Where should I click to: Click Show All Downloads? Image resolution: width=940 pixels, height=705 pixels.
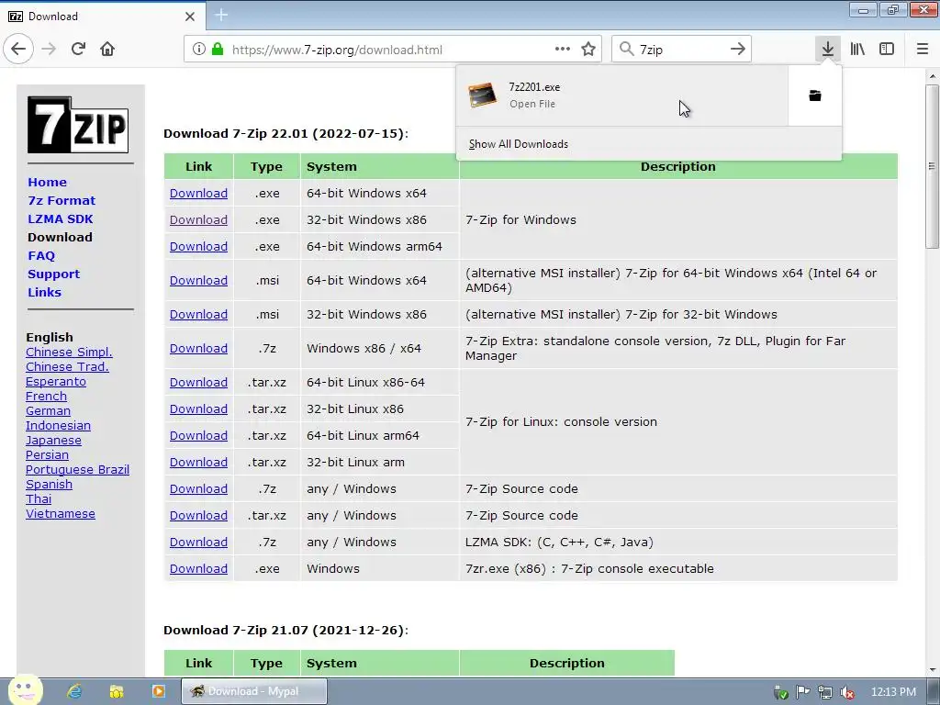click(518, 144)
